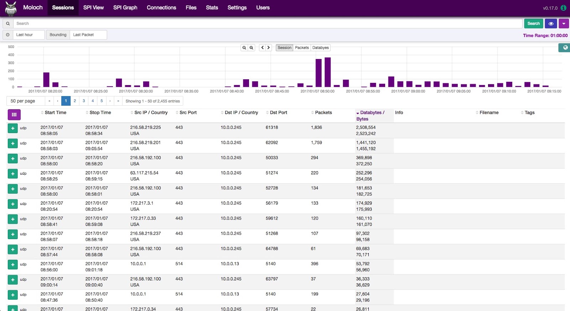The height and width of the screenshot is (311, 570).
Task: Click the green Search button
Action: [x=533, y=23]
